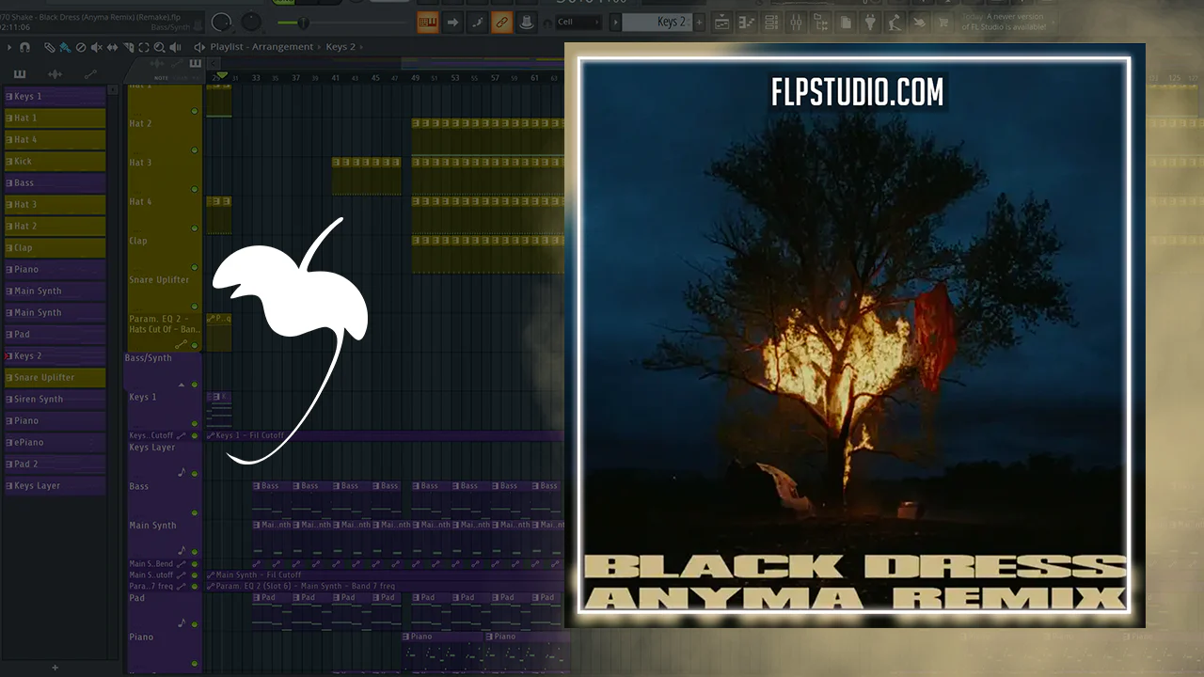Open the Cell snap dropdown
The height and width of the screenshot is (677, 1204).
(578, 22)
